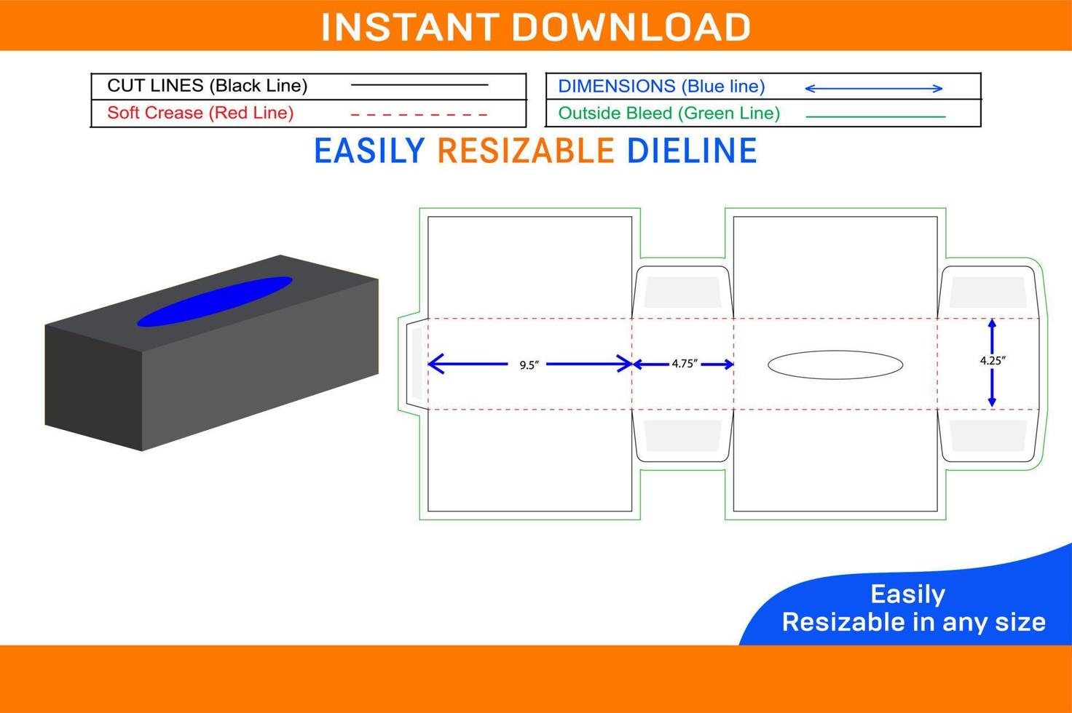Image resolution: width=1072 pixels, height=713 pixels.
Task: Click the blue double-arrow dimension sample
Action: pos(873,89)
